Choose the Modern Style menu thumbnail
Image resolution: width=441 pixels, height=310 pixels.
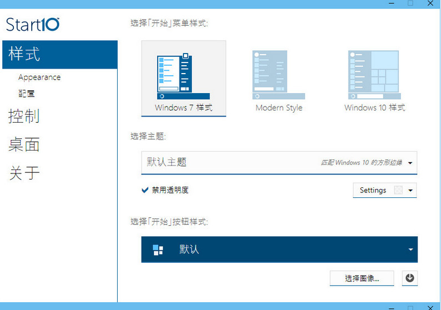point(279,81)
